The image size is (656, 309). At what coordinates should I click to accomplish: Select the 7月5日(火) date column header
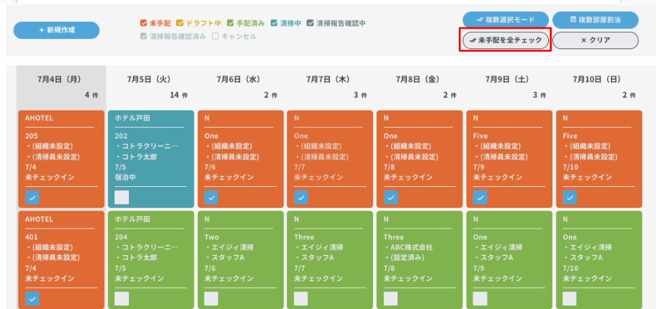151,79
